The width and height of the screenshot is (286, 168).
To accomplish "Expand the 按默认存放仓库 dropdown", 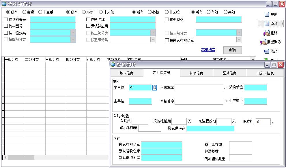I will [238, 39].
